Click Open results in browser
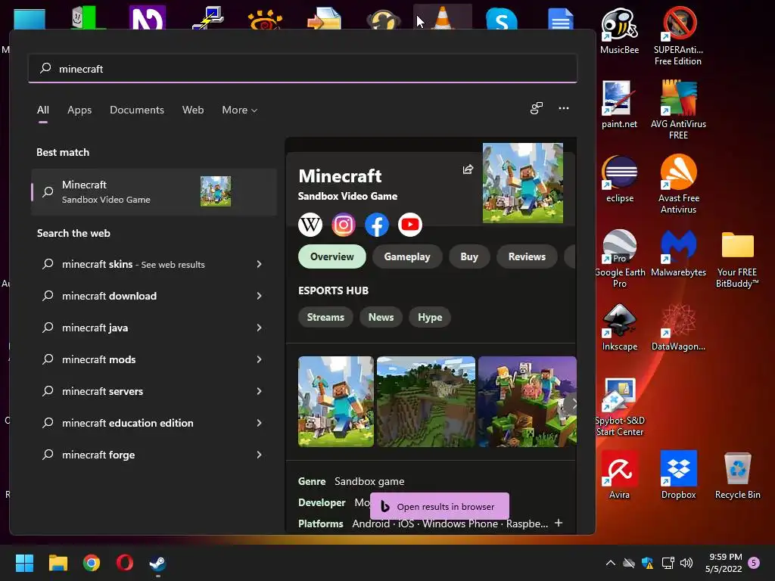The height and width of the screenshot is (581, 775). pos(440,506)
